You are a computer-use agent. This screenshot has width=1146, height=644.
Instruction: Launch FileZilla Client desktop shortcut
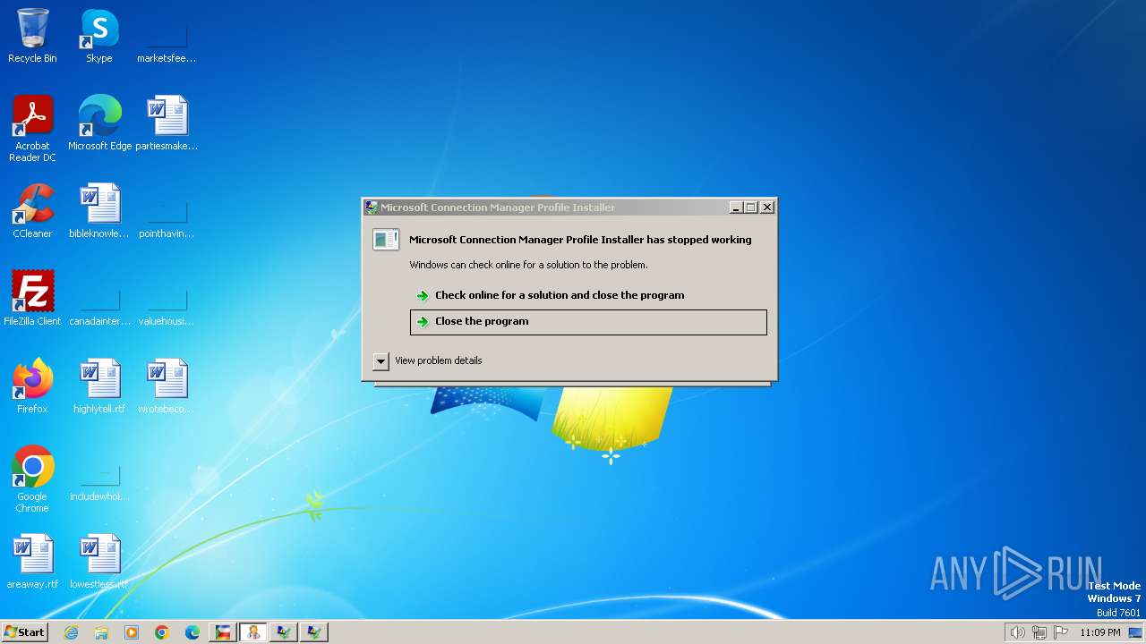pos(32,298)
